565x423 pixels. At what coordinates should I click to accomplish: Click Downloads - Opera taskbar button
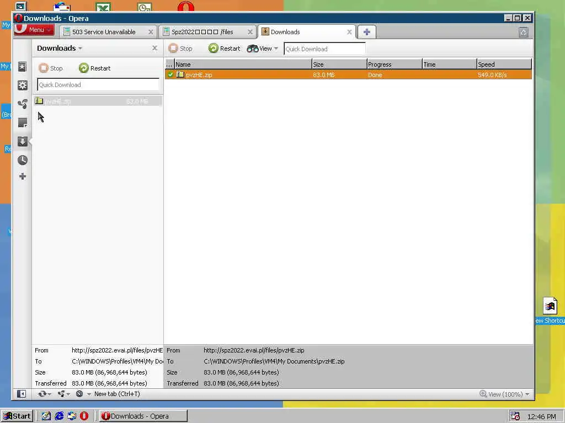(x=143, y=416)
